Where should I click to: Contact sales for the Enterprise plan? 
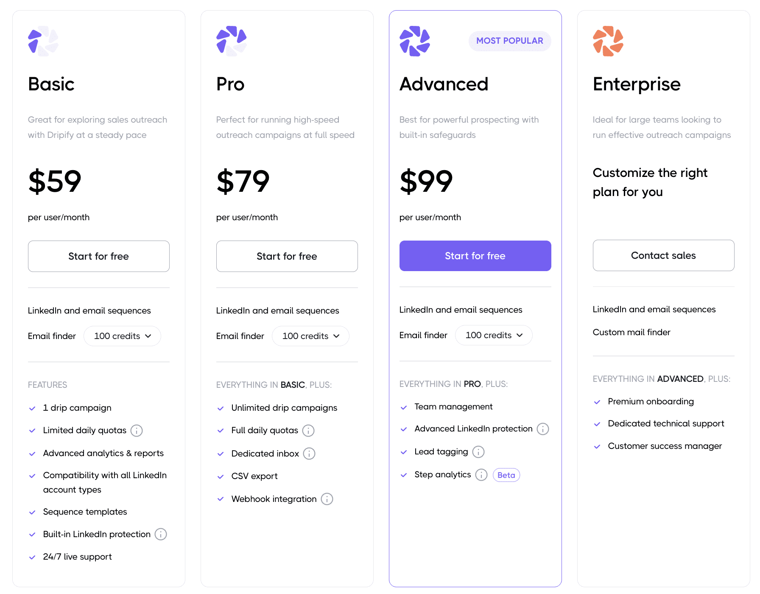point(663,255)
